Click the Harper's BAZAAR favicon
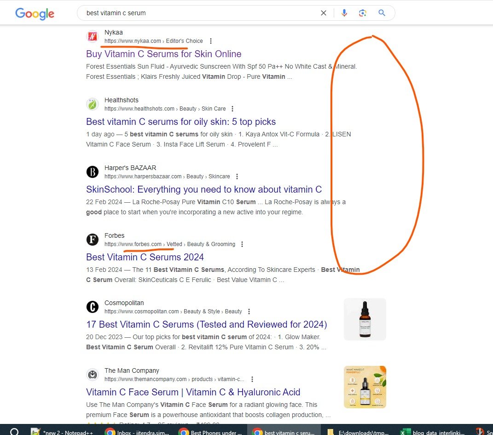 point(93,172)
